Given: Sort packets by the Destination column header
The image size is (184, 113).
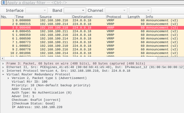Looking at the screenshot, I should (89, 17).
